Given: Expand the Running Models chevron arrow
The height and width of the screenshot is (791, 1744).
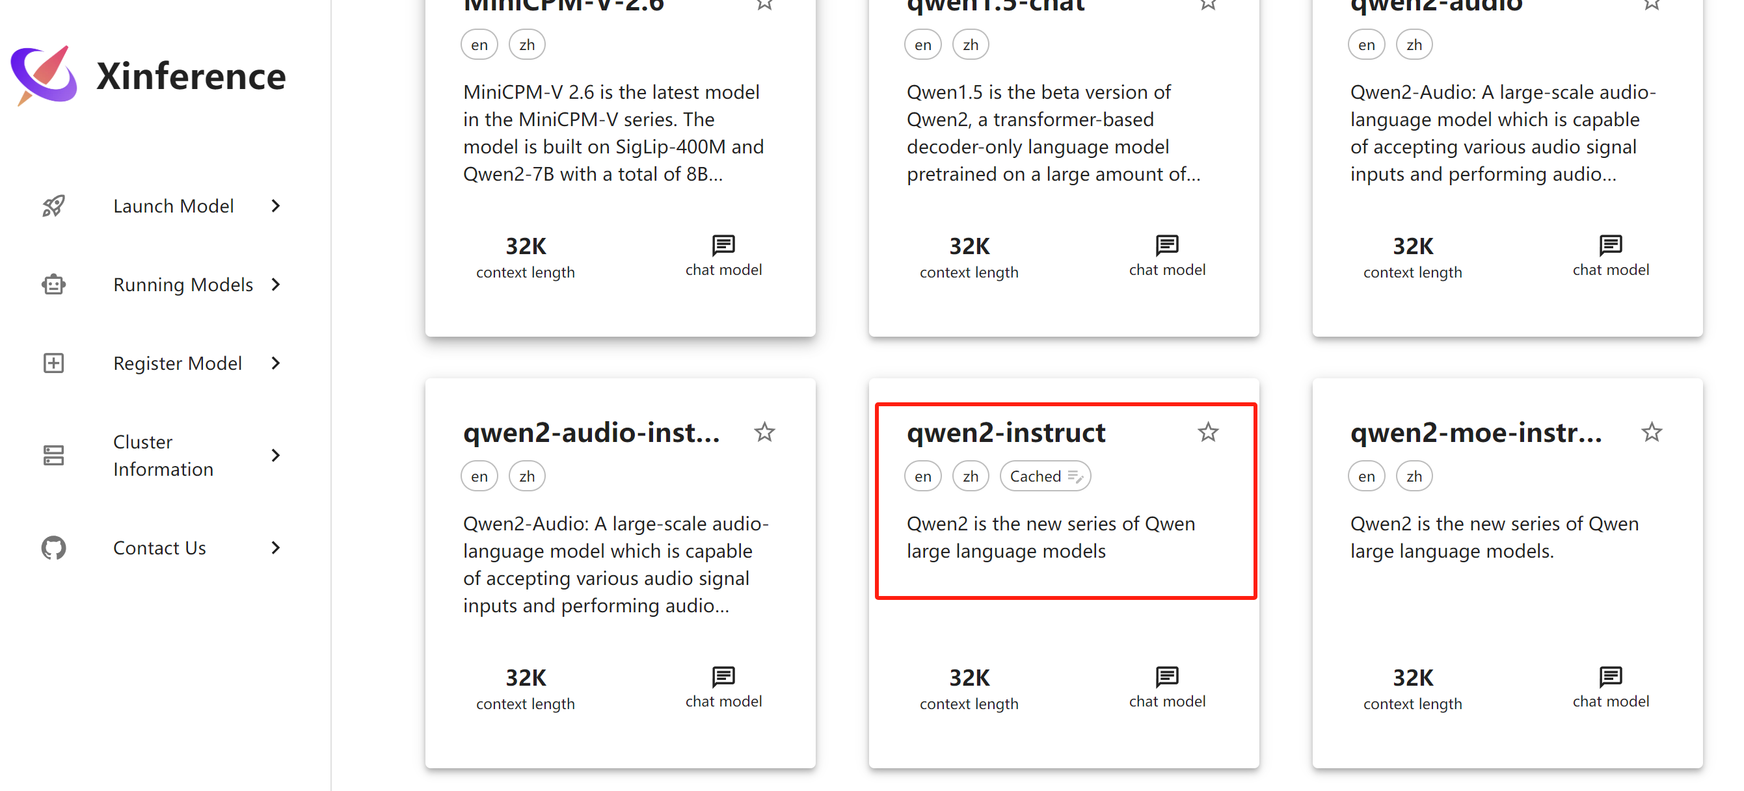Looking at the screenshot, I should tap(276, 284).
